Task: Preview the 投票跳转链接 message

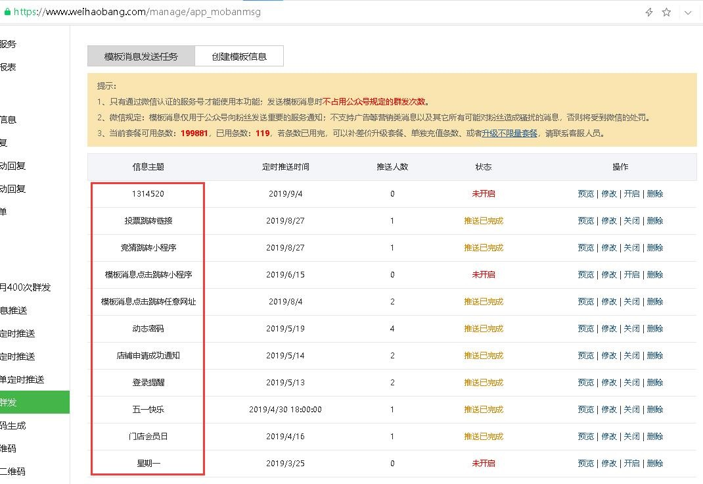Action: (x=585, y=221)
